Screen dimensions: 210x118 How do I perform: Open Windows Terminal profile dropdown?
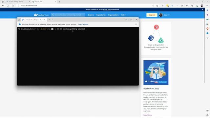click(52, 20)
